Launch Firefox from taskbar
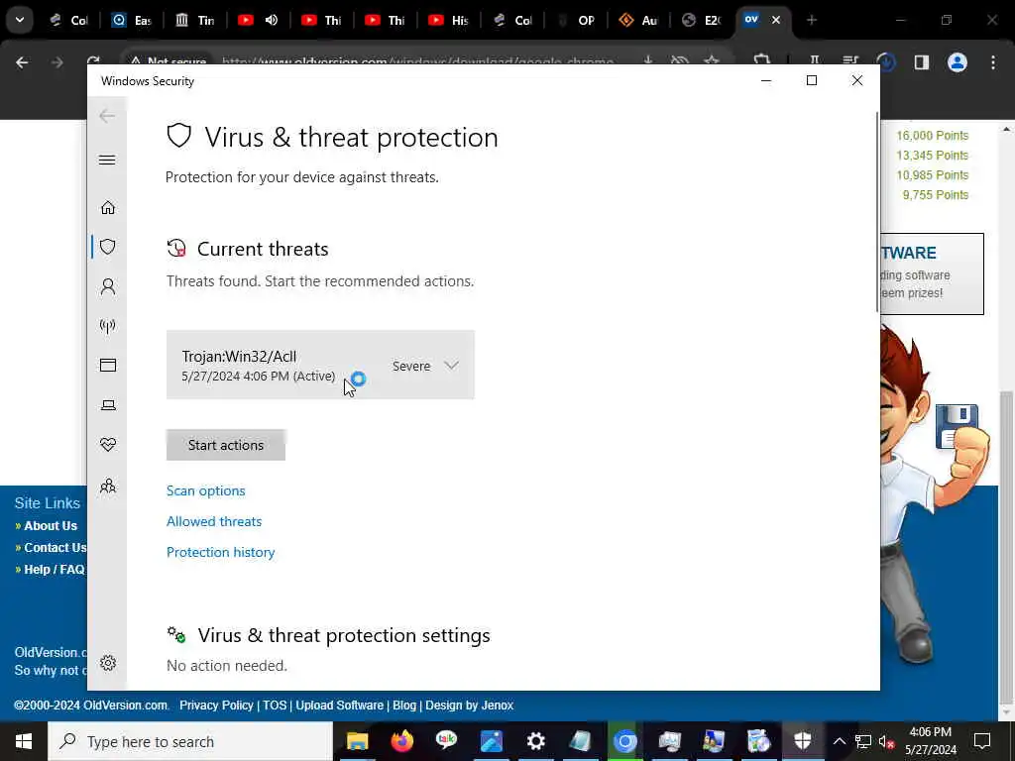 402,741
